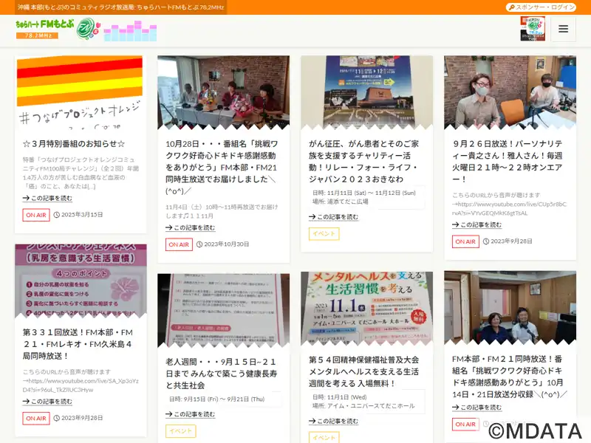The width and height of the screenshot is (591, 443).
Task: Click the 日時: 9月15日 (Fri) date text
Action: click(217, 399)
